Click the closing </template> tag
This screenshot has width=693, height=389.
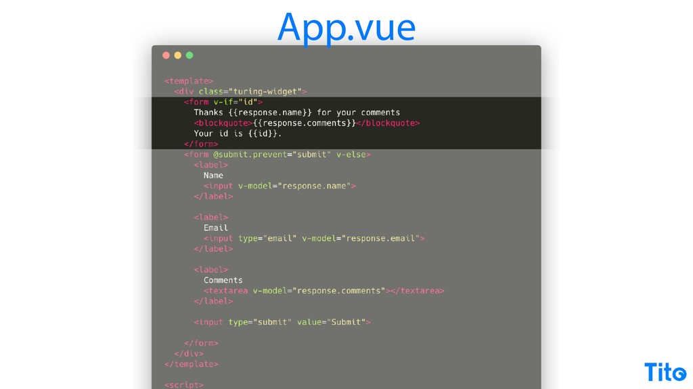(192, 364)
